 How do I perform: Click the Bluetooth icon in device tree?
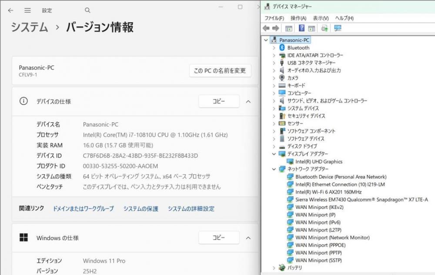tap(282, 47)
